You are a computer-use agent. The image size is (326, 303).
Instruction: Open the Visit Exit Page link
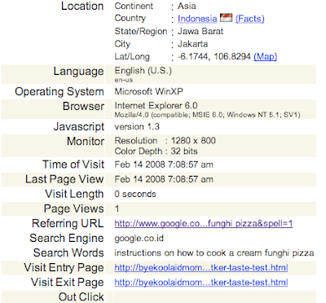pos(201,283)
